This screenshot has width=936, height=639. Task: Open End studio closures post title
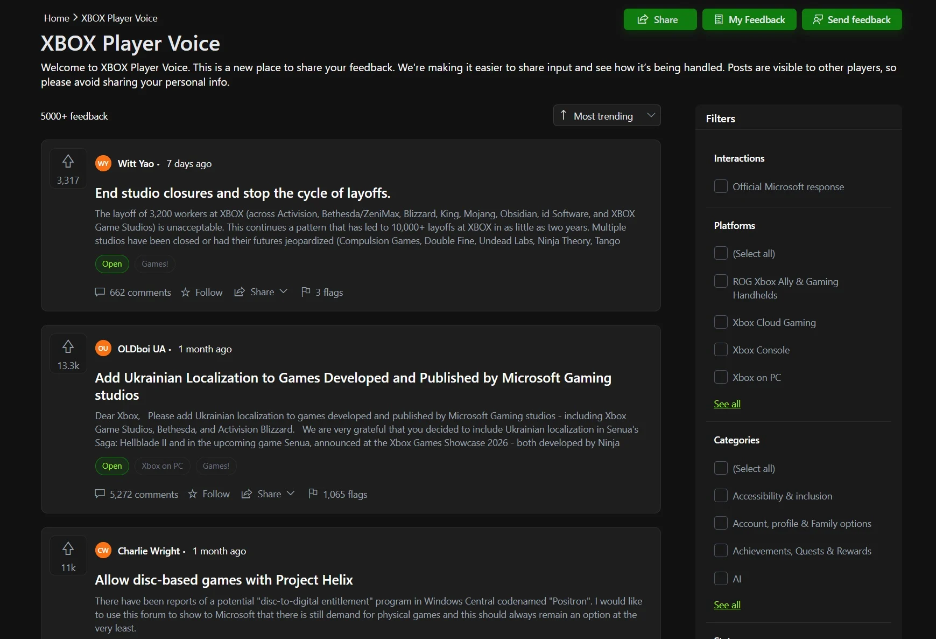243,193
